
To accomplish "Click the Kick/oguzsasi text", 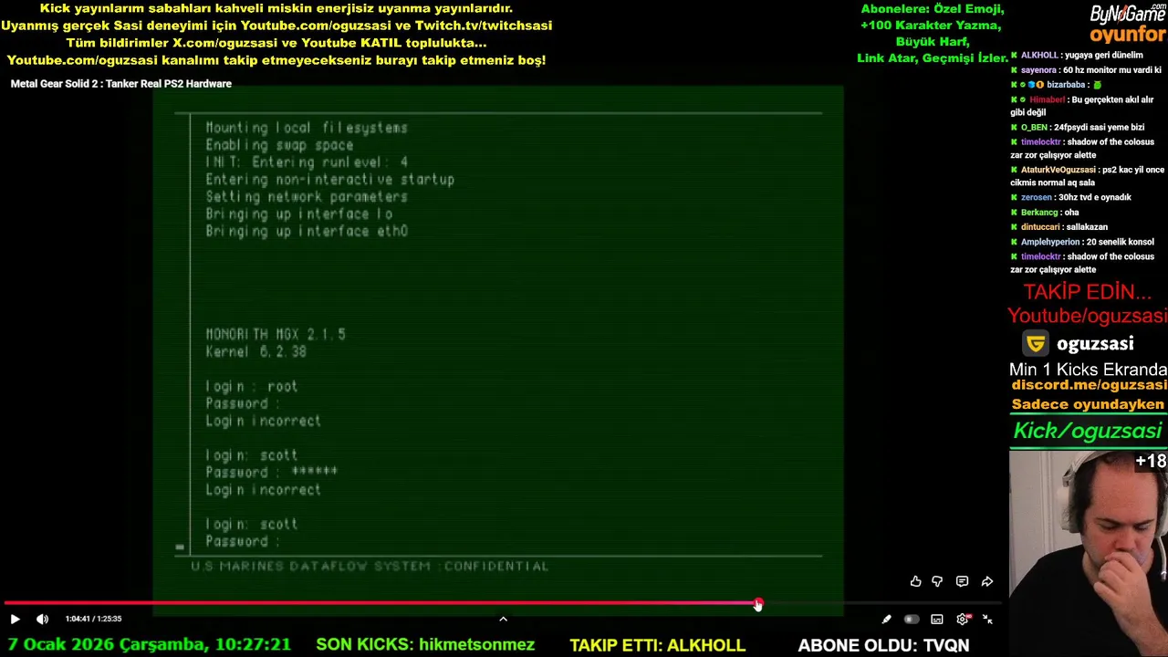I will (1088, 431).
